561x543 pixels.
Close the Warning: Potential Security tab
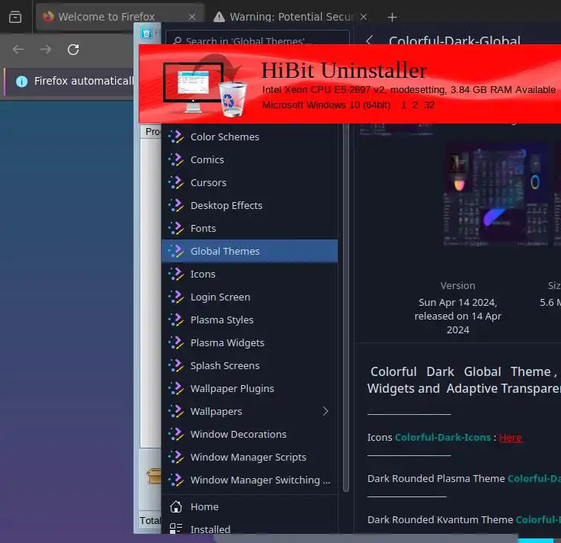(x=364, y=17)
